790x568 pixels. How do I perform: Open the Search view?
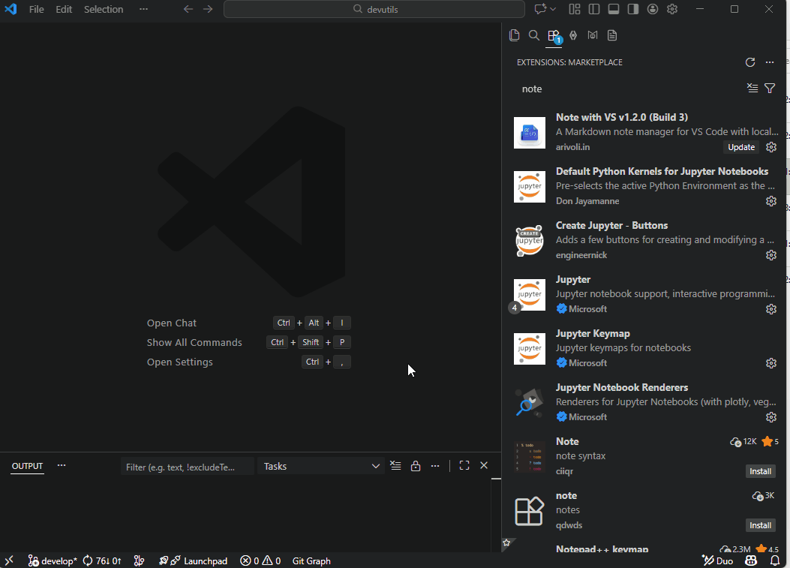click(x=534, y=35)
